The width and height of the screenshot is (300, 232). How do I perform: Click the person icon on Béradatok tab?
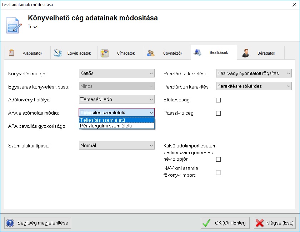[245, 53]
